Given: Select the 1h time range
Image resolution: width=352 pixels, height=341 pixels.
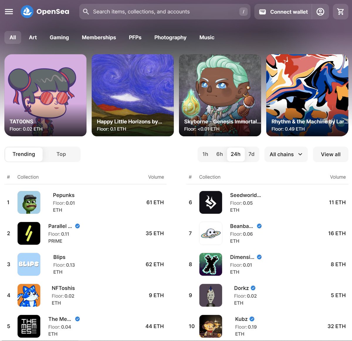Looking at the screenshot, I should [205, 154].
